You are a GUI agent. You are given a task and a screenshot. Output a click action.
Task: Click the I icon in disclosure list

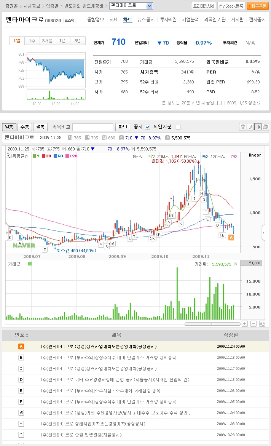[x=21, y=435]
